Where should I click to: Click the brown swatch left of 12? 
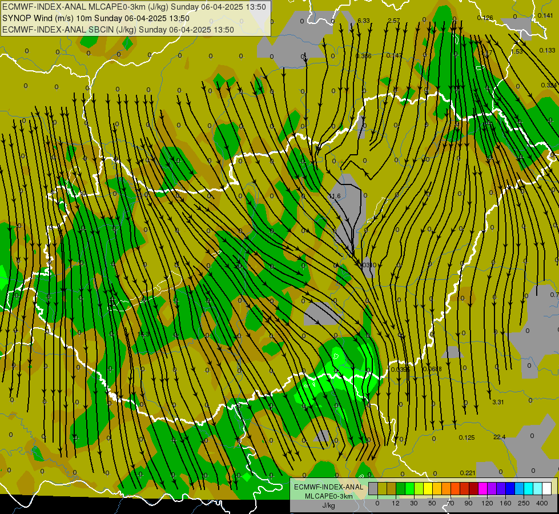[392, 488]
